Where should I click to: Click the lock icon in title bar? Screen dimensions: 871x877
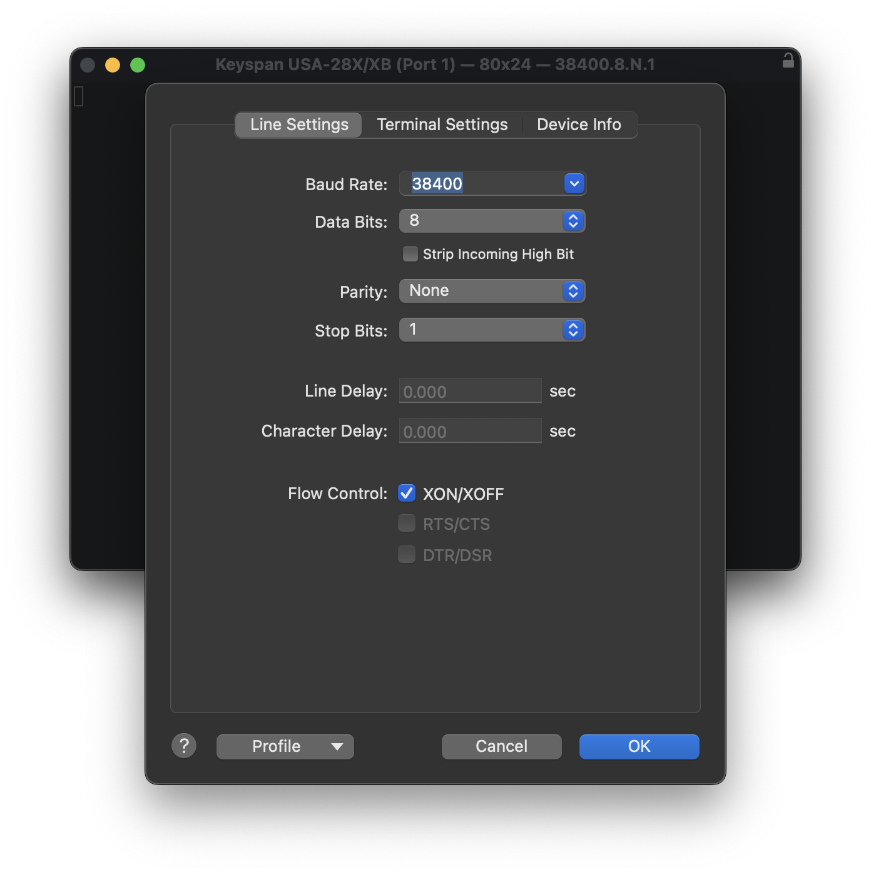788,60
